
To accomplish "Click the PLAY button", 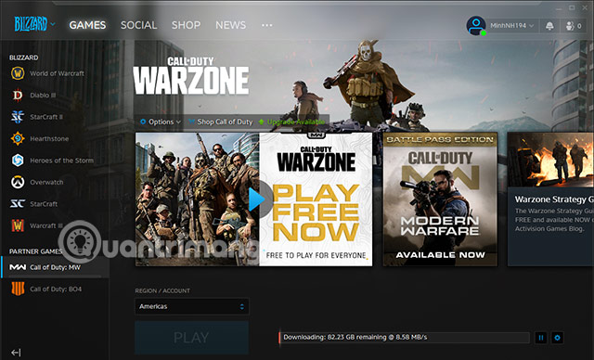I will (192, 338).
